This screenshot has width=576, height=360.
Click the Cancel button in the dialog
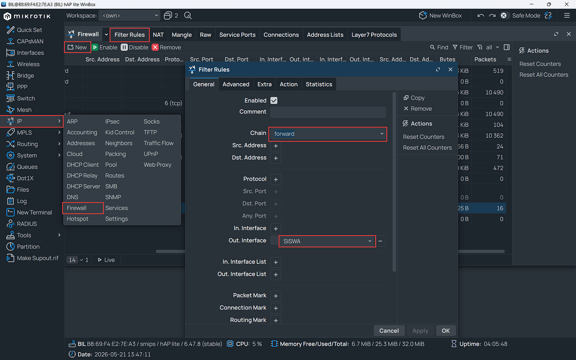click(x=389, y=330)
